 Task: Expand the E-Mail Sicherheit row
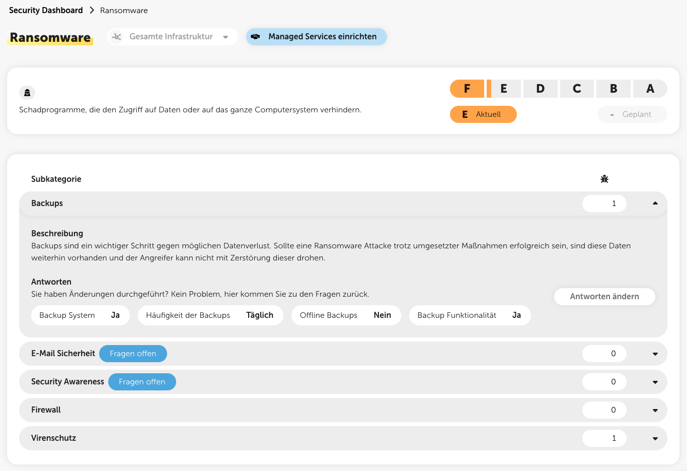655,354
